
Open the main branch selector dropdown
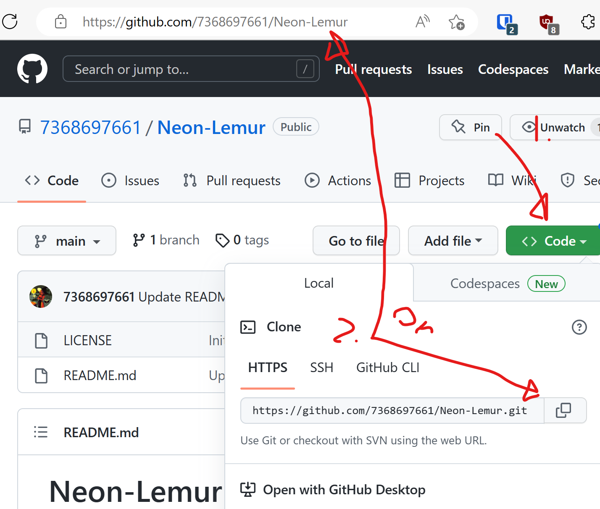click(x=67, y=241)
